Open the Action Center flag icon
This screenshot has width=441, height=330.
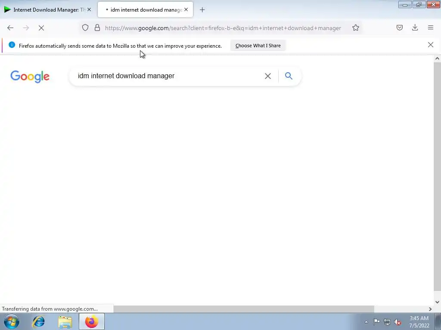376,322
